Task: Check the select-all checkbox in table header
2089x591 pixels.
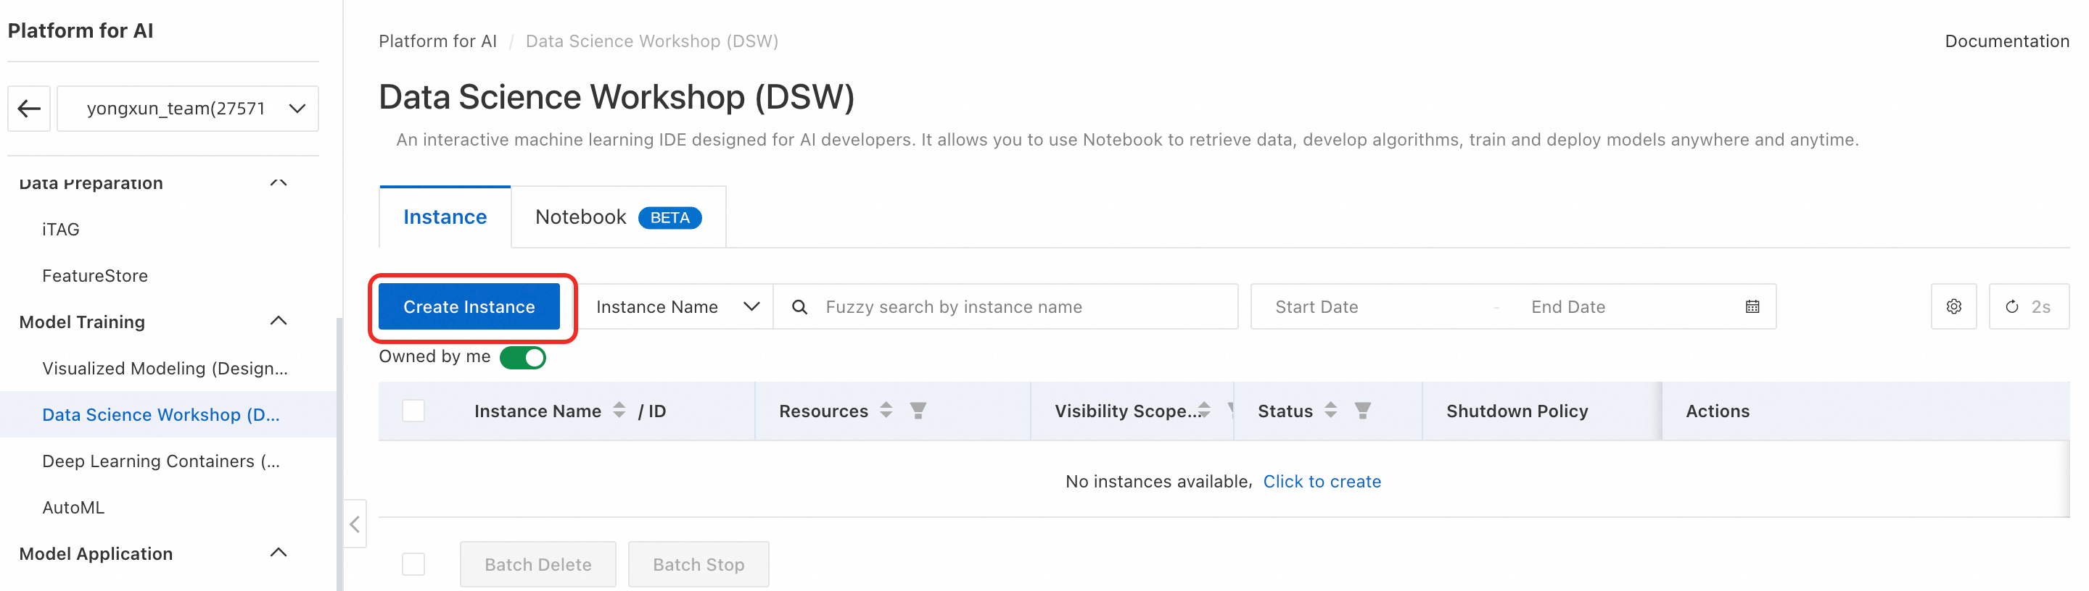Action: pos(413,411)
